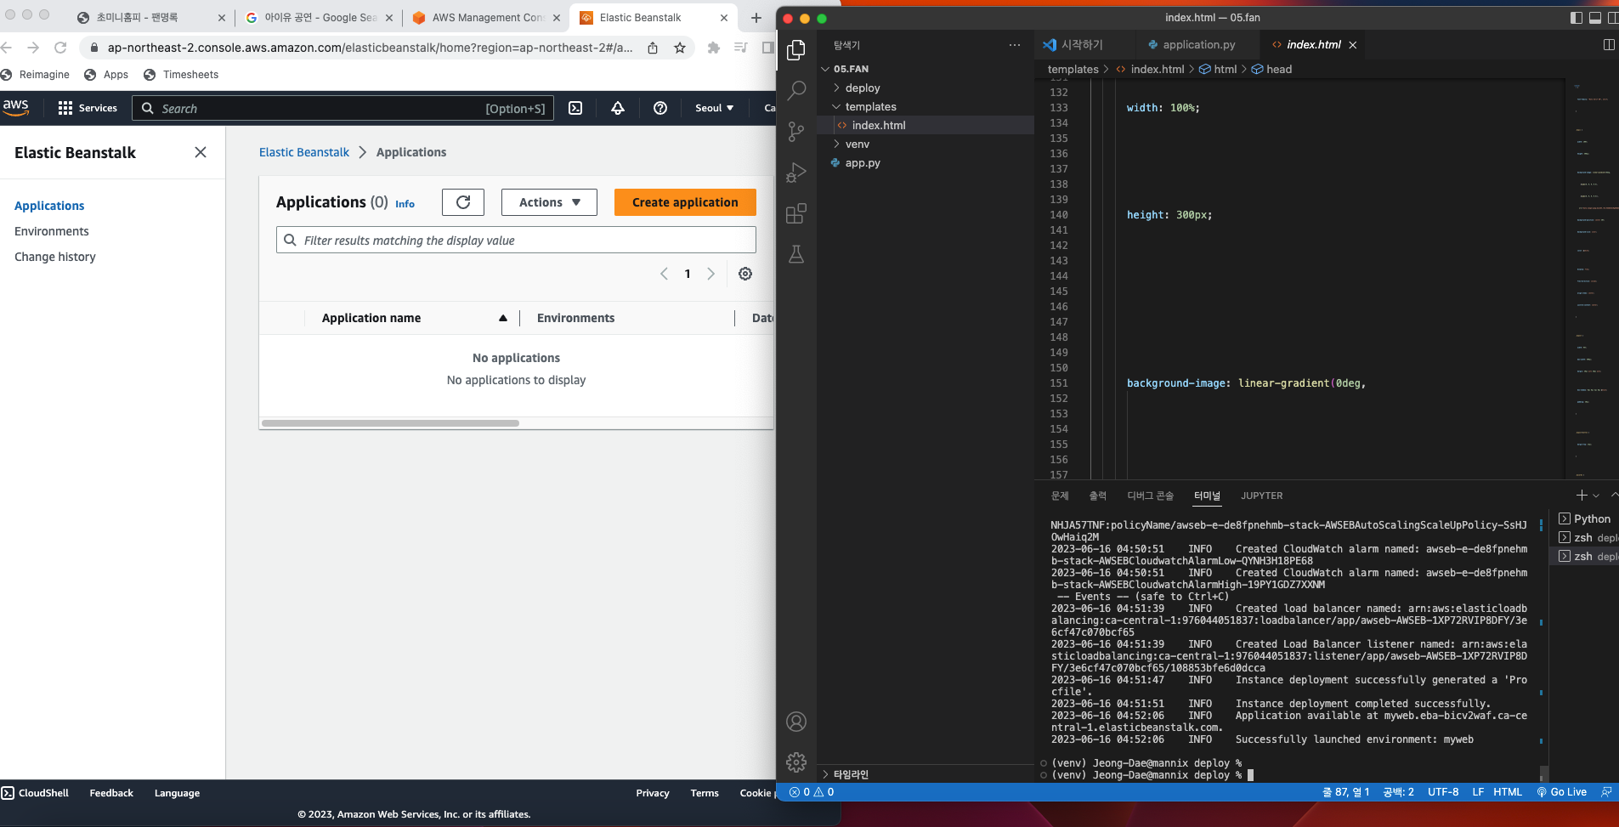
Task: Close the index.html editor tab
Action: click(1353, 45)
